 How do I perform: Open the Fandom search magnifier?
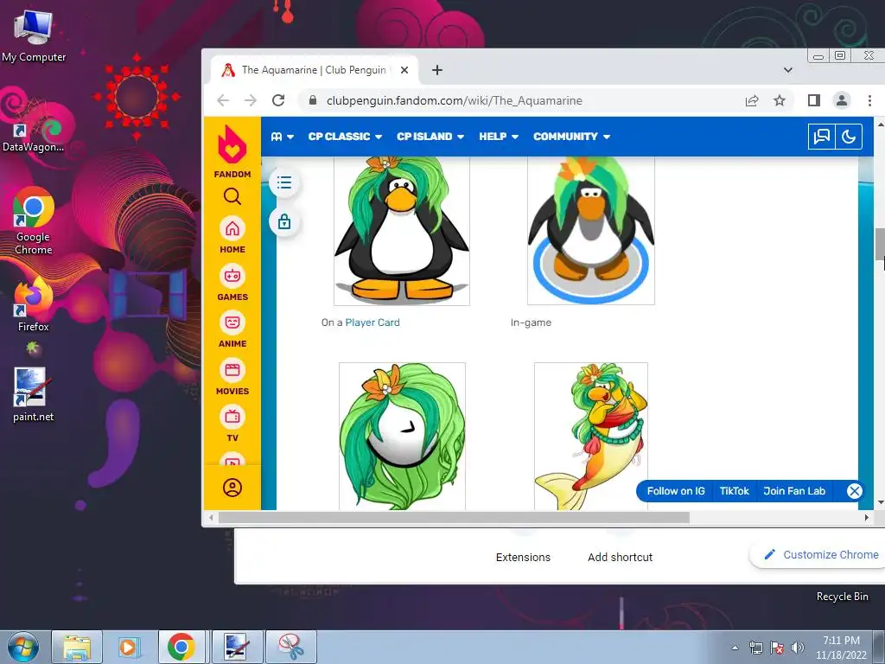[x=232, y=196]
